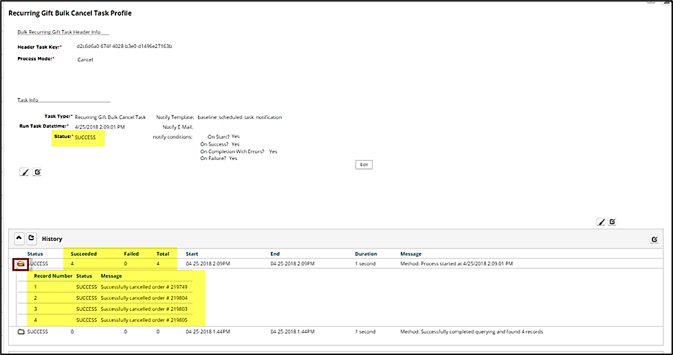Click the pencil icon just above History panel
673x355 pixels.
[601, 222]
